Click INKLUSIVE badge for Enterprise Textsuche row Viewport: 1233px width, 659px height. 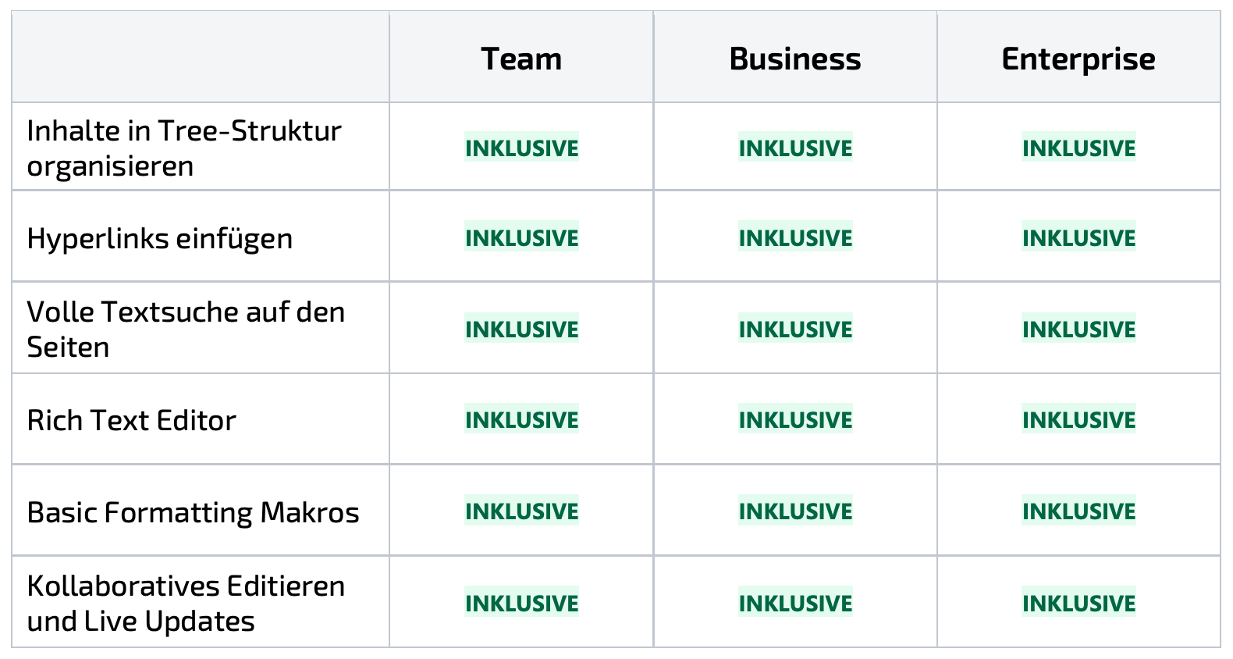(x=1078, y=329)
